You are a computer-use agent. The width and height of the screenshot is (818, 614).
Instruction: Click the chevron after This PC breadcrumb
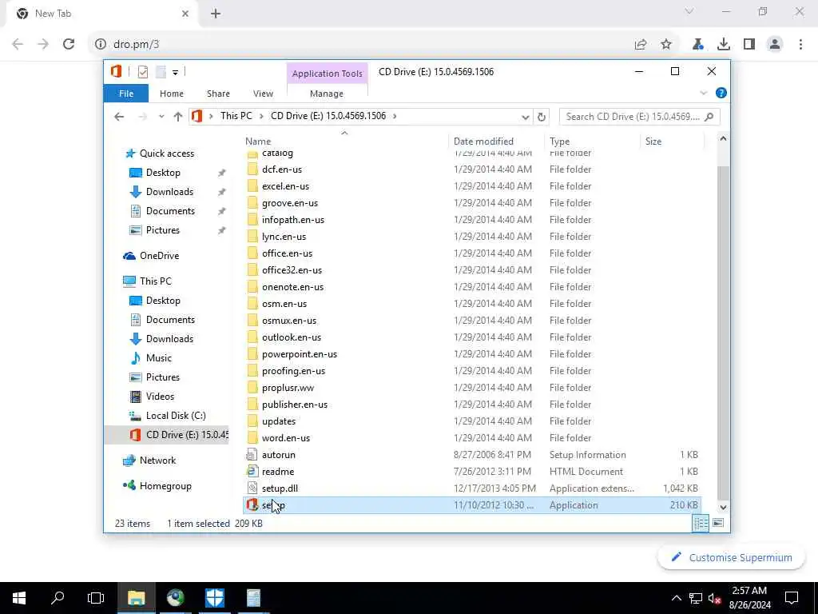[x=261, y=116]
